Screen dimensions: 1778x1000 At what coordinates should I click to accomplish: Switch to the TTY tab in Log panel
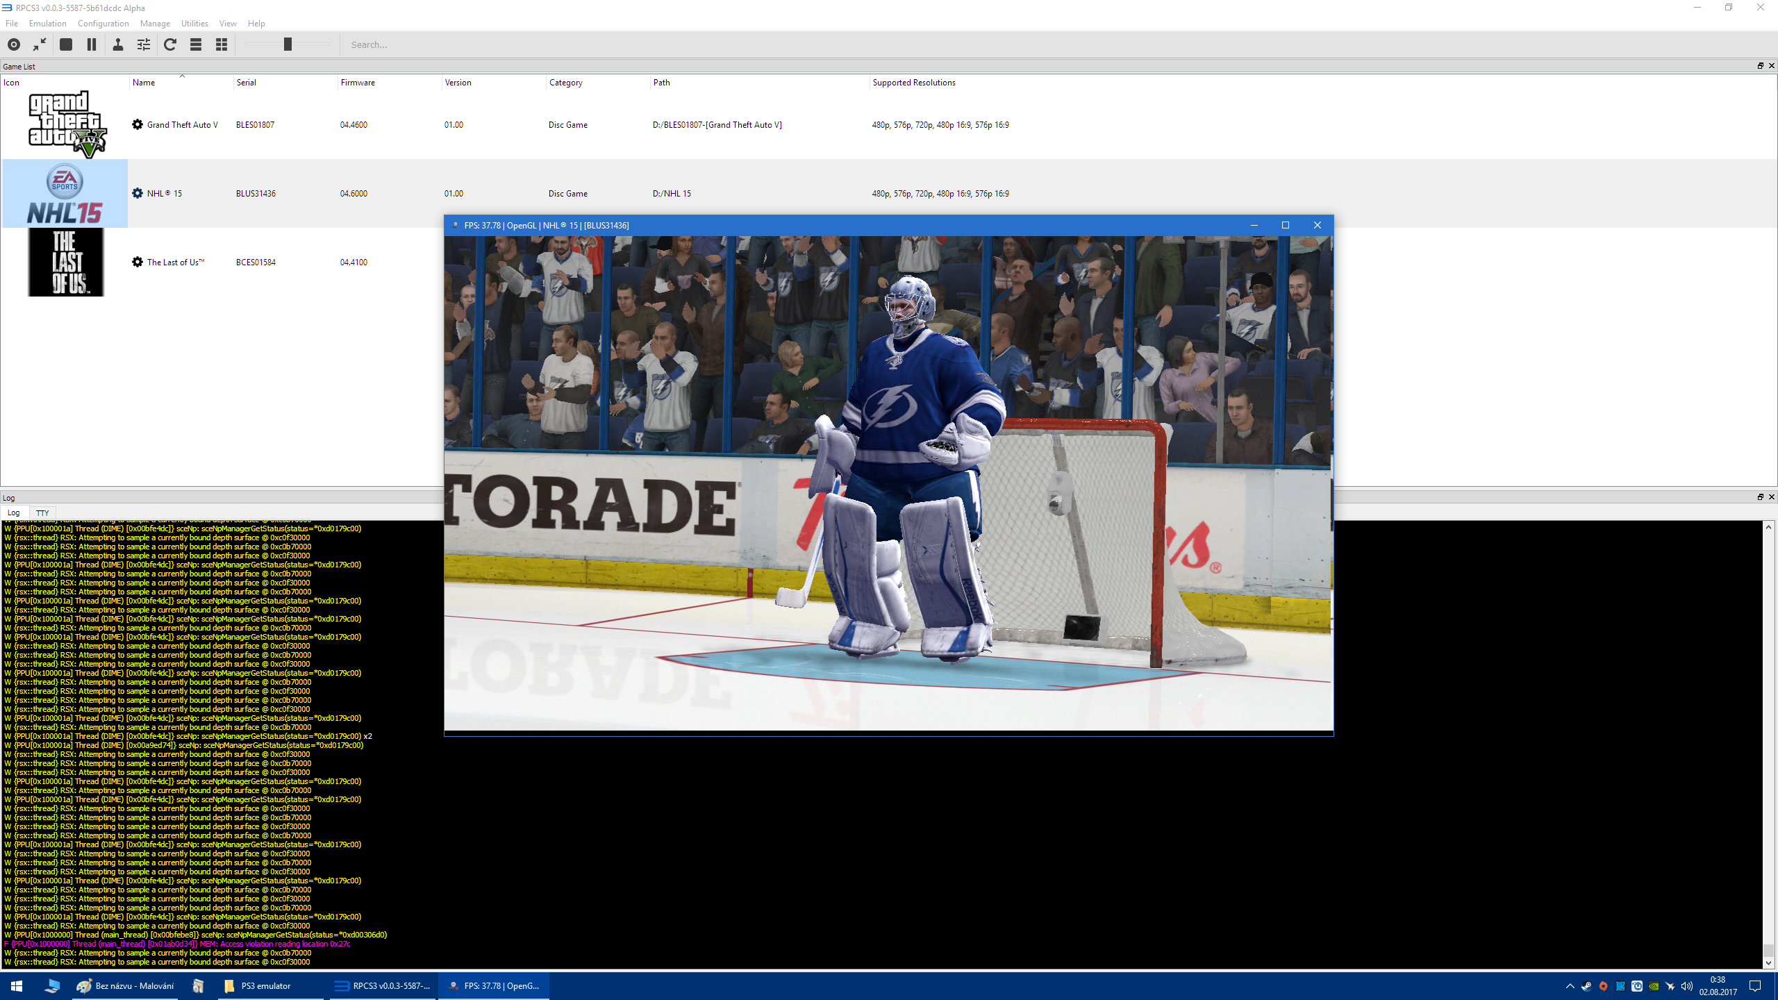pos(42,512)
